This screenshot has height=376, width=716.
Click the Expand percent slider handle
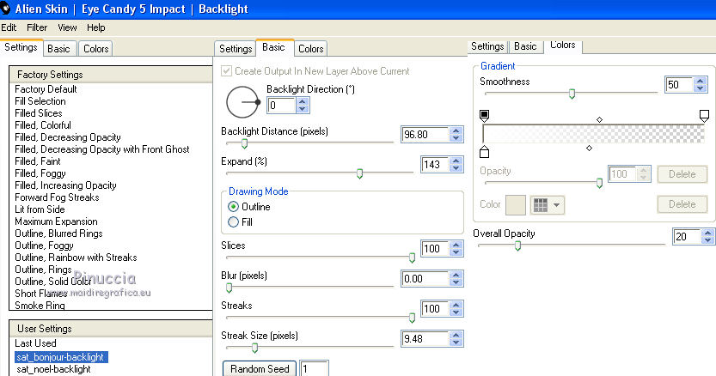[359, 173]
